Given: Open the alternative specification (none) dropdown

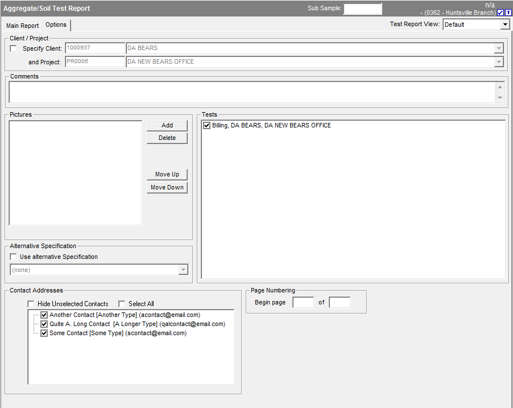Looking at the screenshot, I should [183, 270].
